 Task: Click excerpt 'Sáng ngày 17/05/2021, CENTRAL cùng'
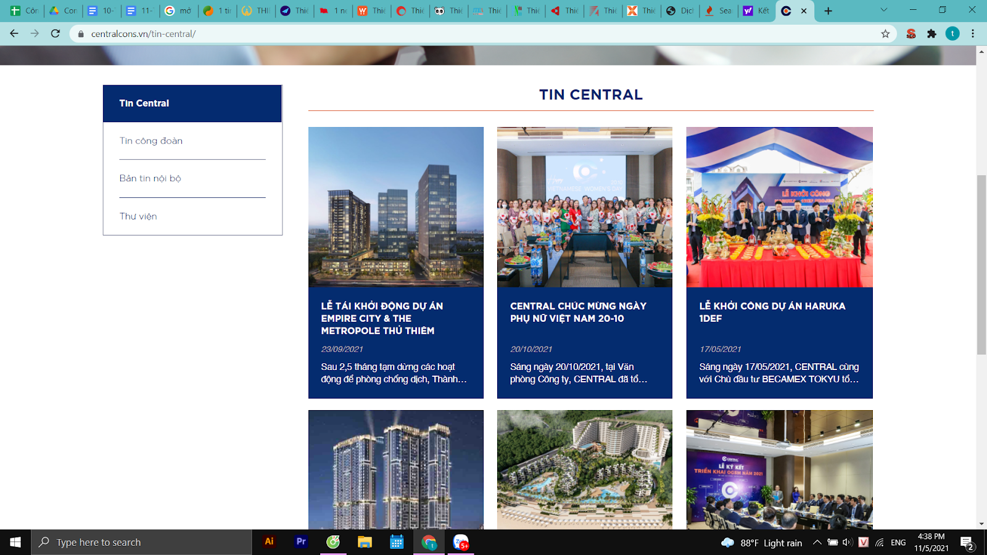coord(779,373)
